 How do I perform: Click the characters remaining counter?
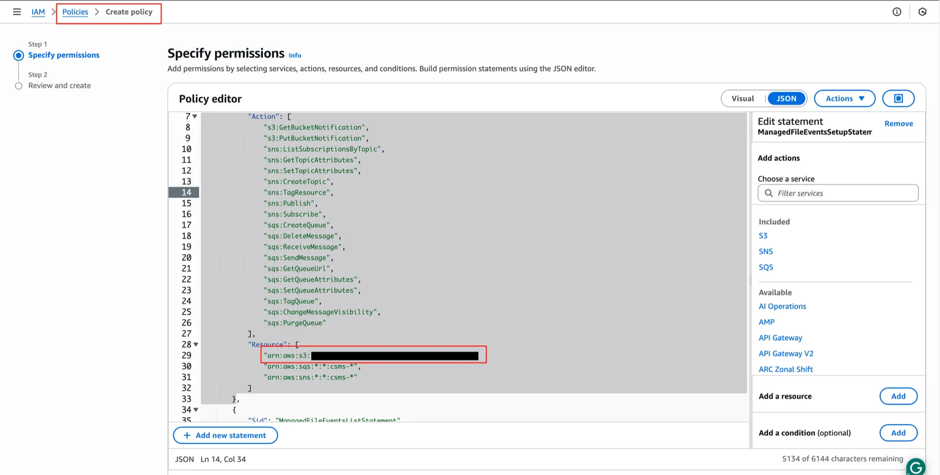843,459
